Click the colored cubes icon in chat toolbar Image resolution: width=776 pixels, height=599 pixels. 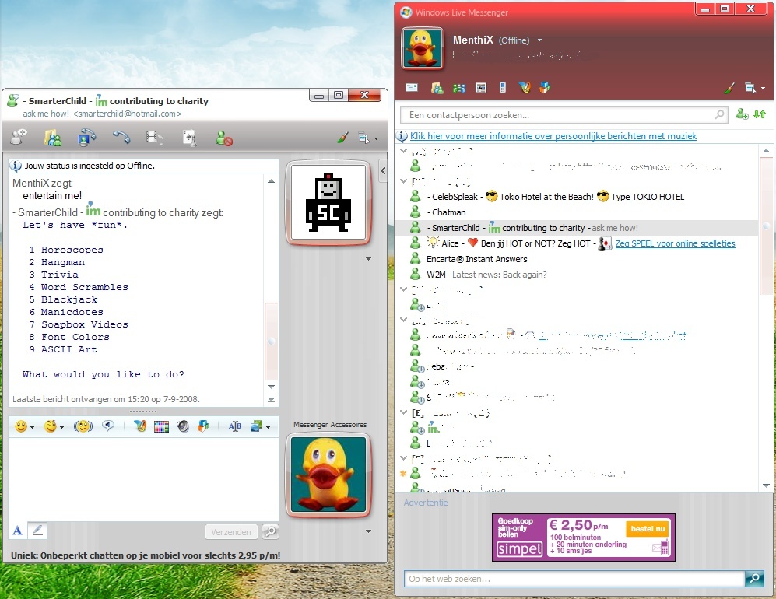tap(203, 426)
